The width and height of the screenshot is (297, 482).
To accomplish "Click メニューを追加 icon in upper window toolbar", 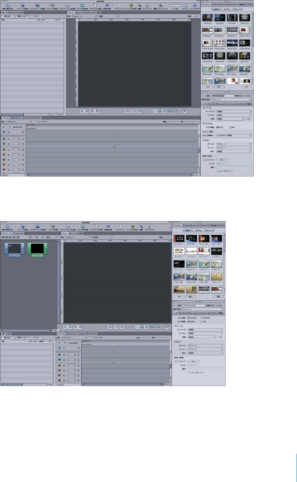I will tap(22, 6).
